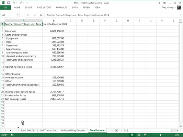Switch to the HOME ribbon tab
The width and height of the screenshot is (183, 137).
coord(17,8)
